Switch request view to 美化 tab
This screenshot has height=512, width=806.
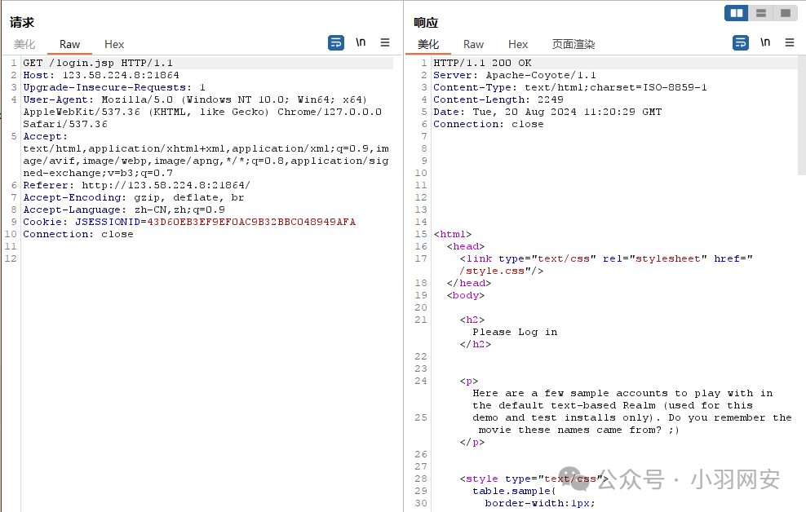click(x=24, y=45)
